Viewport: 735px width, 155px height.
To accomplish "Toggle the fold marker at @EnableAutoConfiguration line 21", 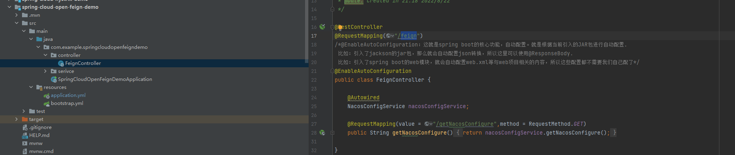I will tap(332, 71).
